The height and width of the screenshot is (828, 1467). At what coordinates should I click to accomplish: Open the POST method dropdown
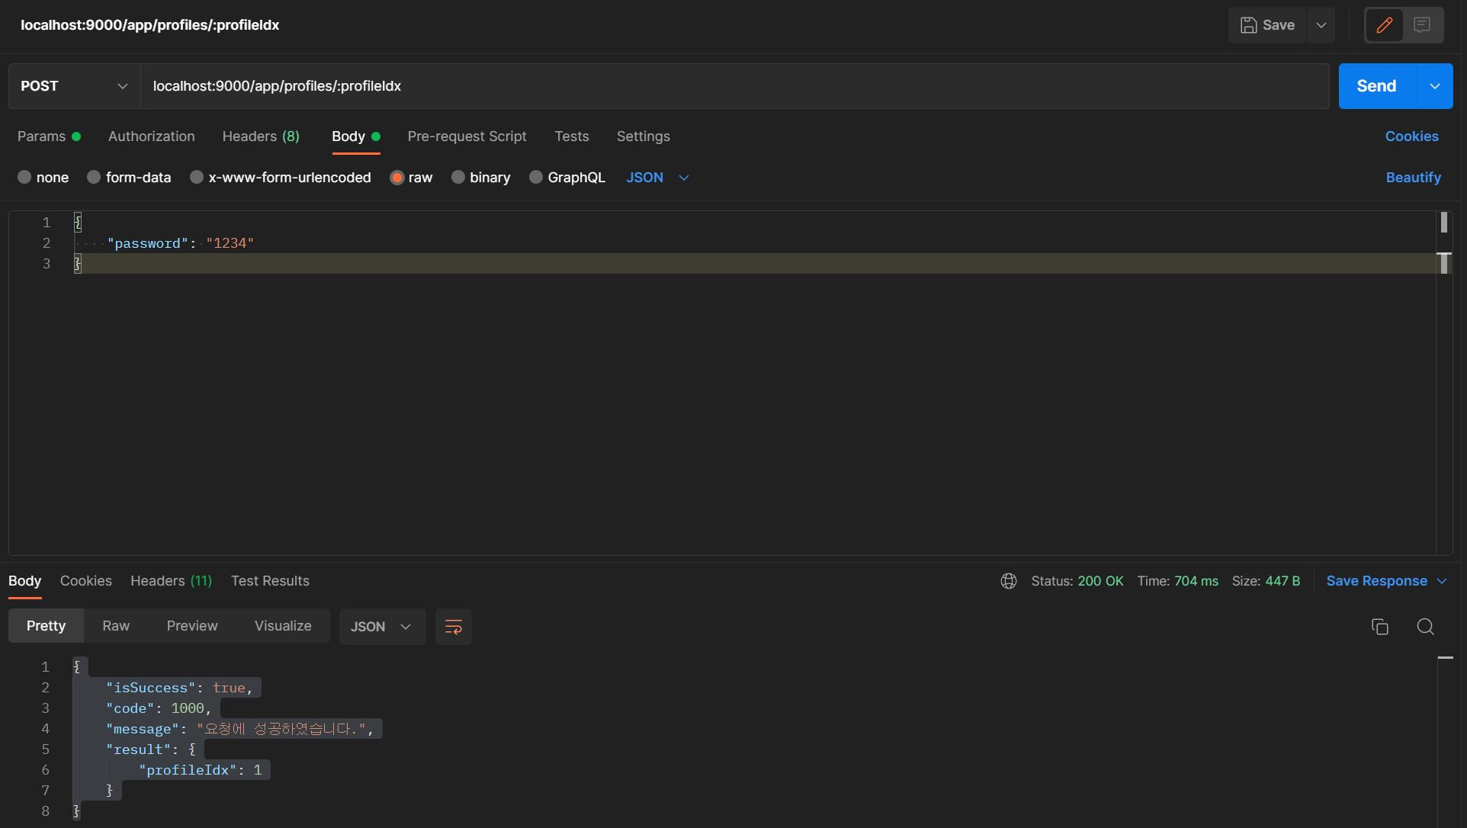click(x=74, y=86)
